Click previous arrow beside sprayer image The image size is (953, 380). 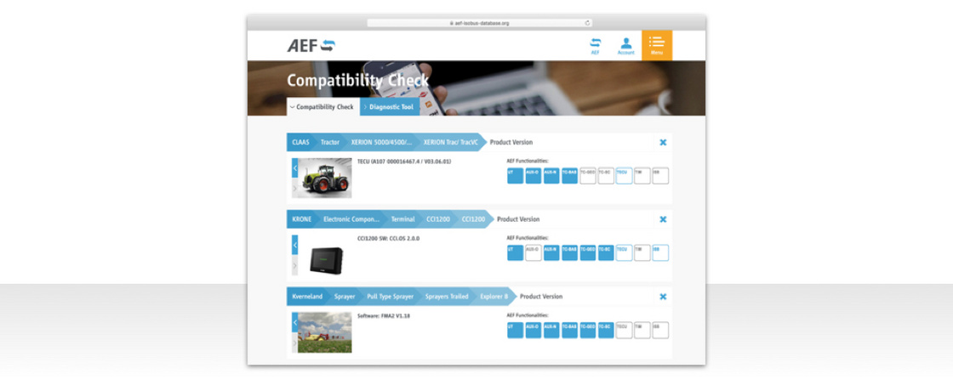pos(294,321)
